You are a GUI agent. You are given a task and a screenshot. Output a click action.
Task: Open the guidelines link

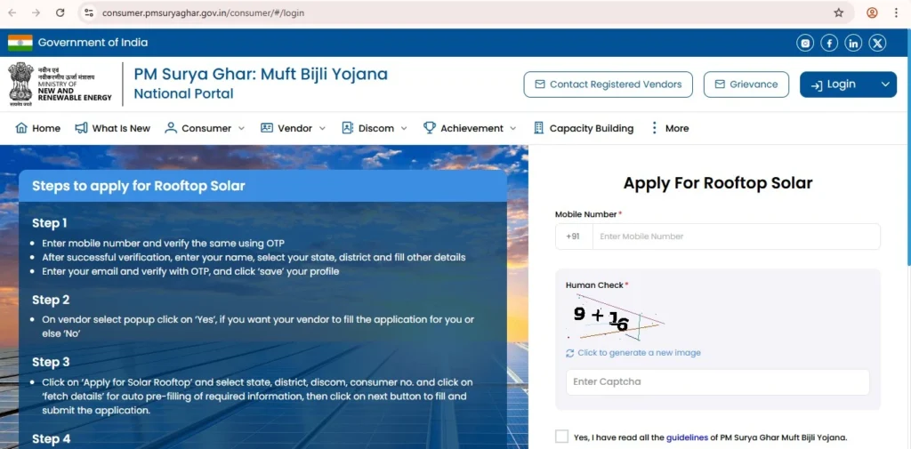(x=687, y=437)
